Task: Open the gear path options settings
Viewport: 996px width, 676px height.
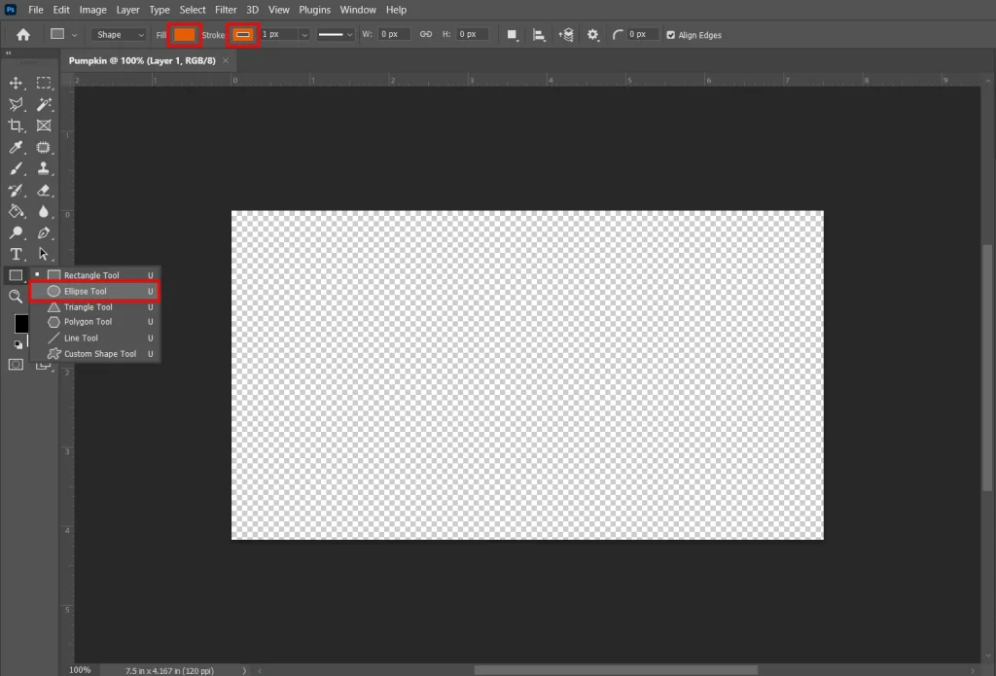Action: click(x=592, y=35)
